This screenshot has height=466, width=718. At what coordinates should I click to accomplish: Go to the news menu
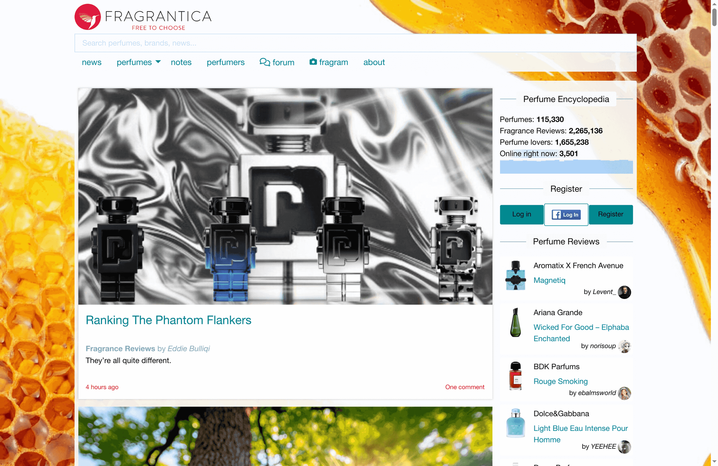92,62
